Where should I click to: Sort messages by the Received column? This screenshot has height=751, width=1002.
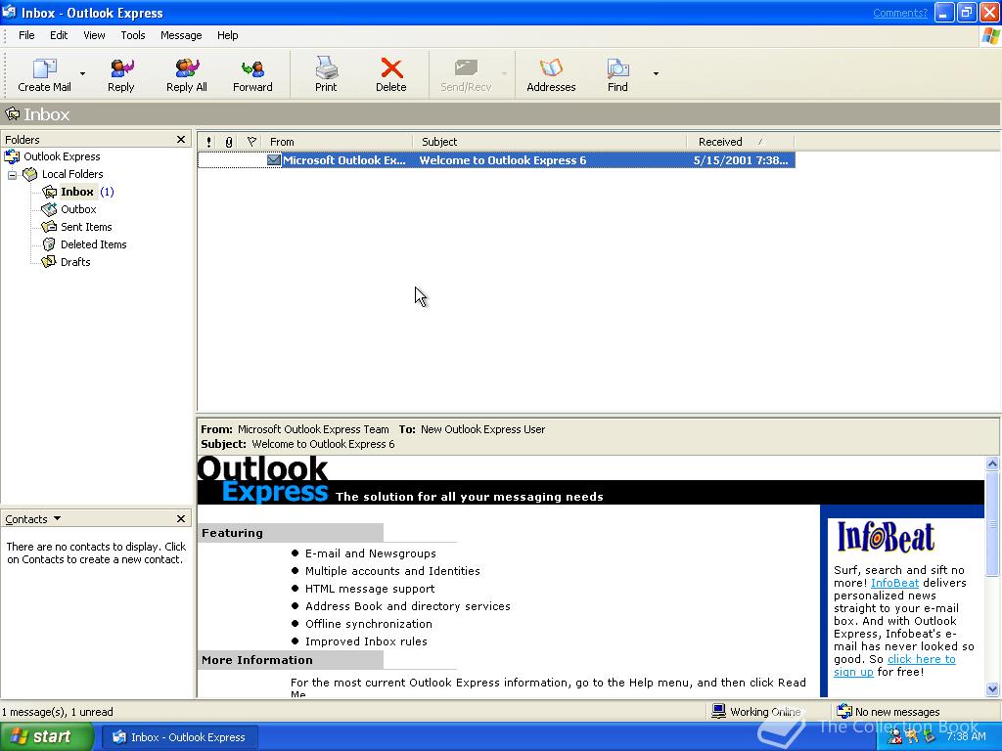(741, 142)
